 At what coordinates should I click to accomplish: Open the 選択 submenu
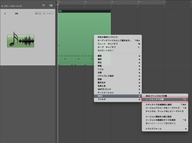(118, 59)
